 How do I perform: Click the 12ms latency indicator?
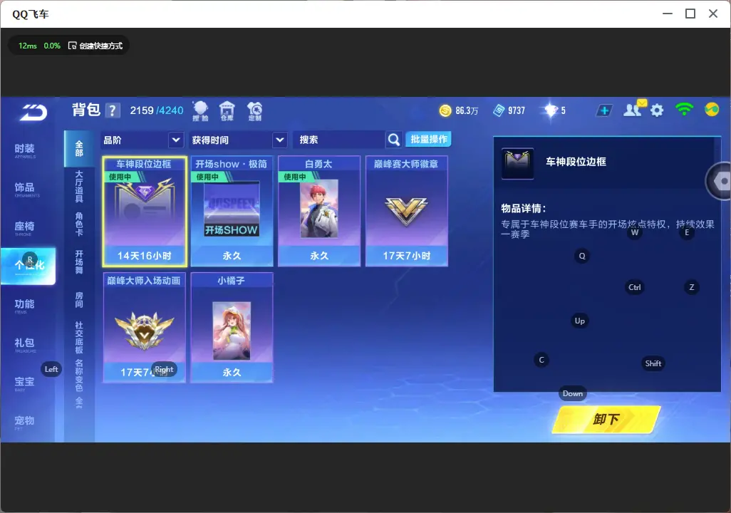(28, 46)
